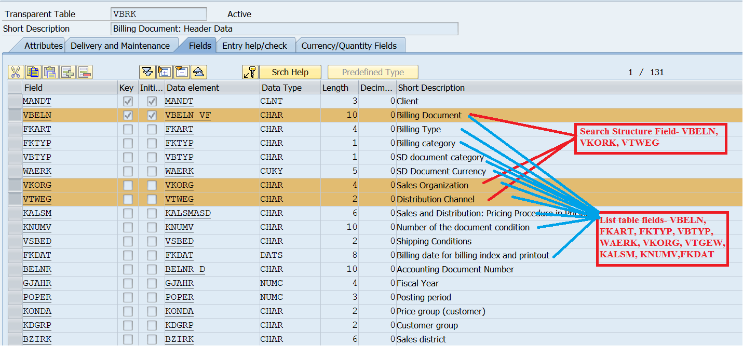Open the VBELN_VF data element link
The image size is (743, 346).
coord(187,115)
